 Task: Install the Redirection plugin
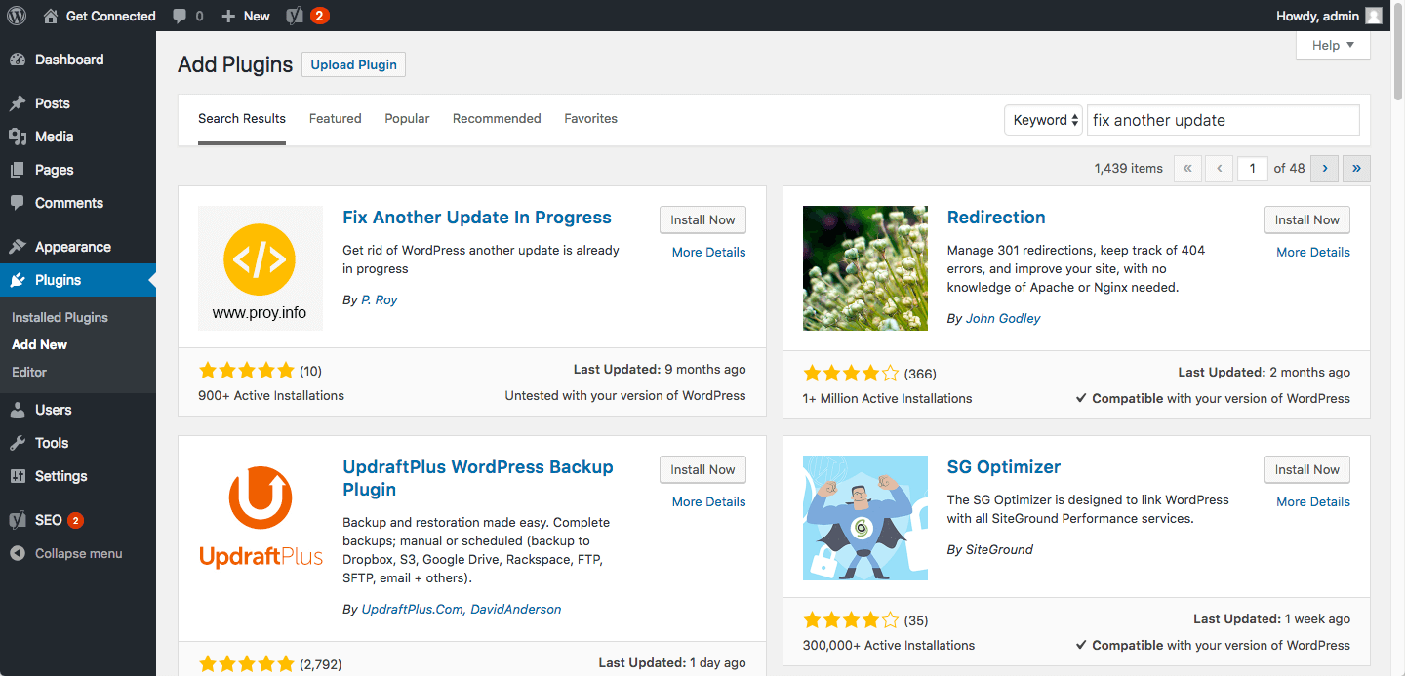coord(1307,219)
